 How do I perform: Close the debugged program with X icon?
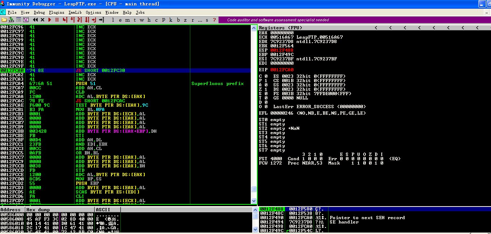coord(42,20)
